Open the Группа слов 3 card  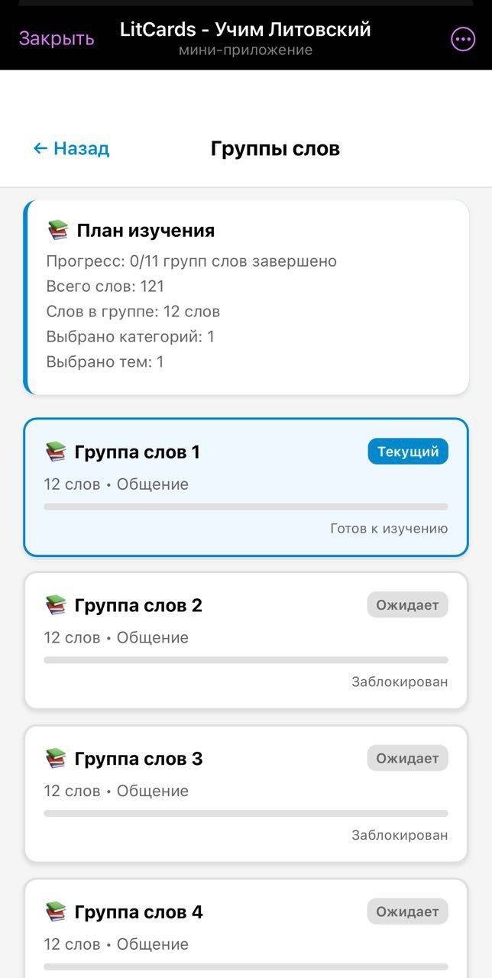246,791
